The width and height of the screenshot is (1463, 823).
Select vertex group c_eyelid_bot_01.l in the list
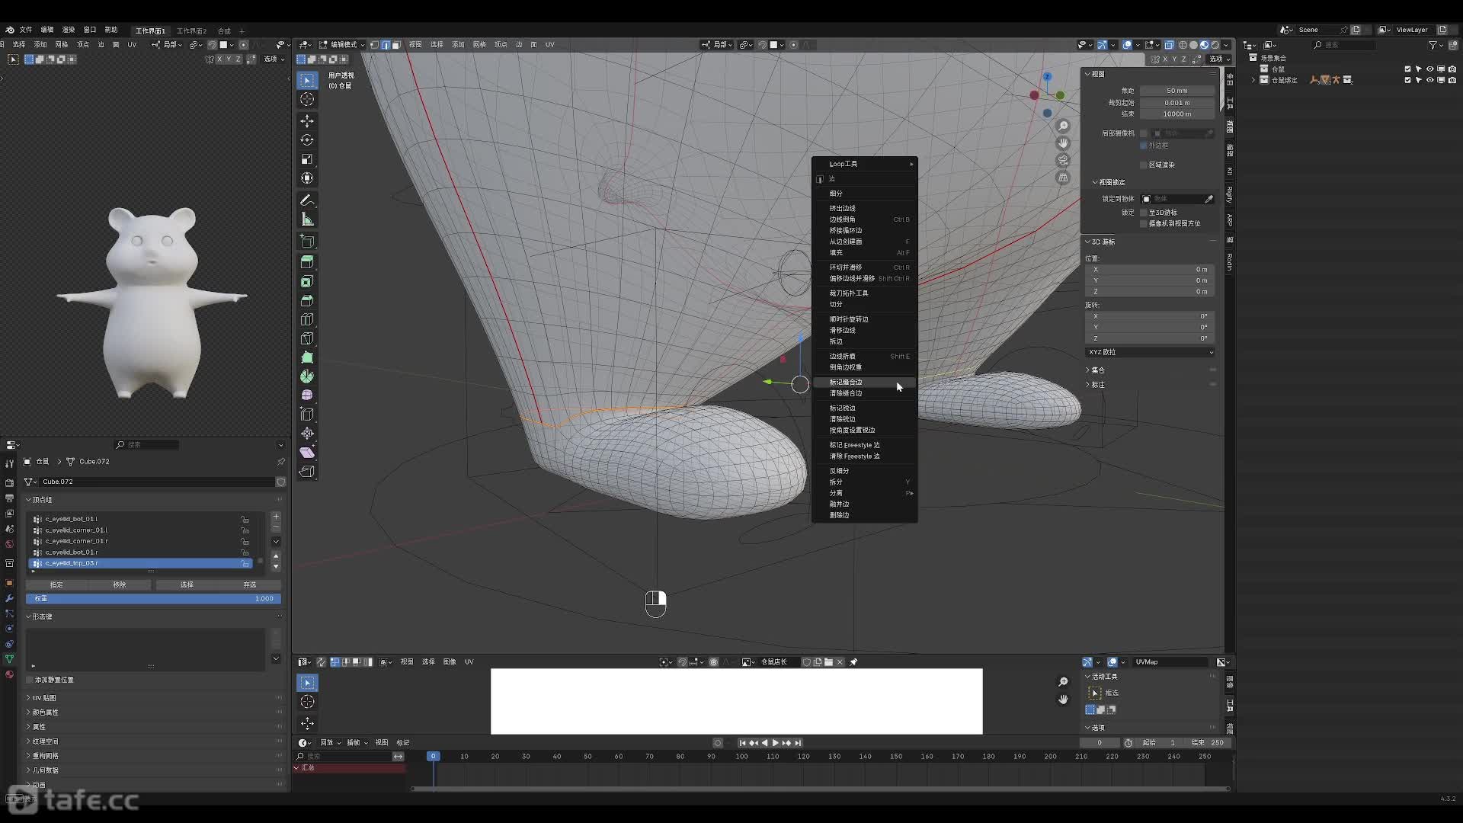(x=72, y=519)
